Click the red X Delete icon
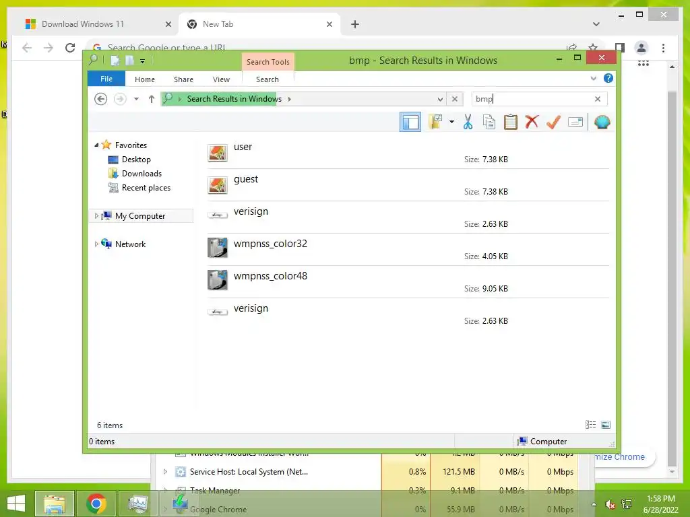Image resolution: width=690 pixels, height=517 pixels. (532, 122)
